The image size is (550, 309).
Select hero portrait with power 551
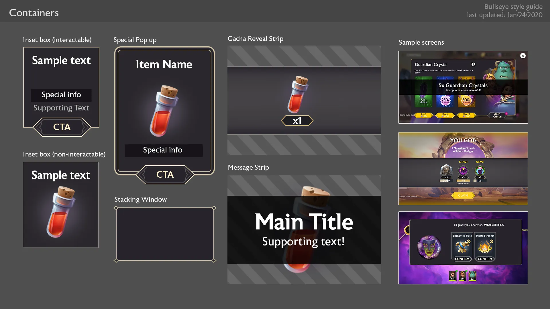click(462, 276)
